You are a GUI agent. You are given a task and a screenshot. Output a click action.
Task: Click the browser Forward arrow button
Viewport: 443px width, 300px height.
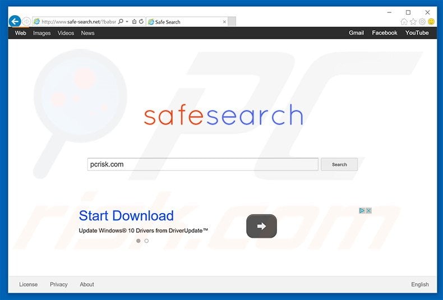pos(26,21)
